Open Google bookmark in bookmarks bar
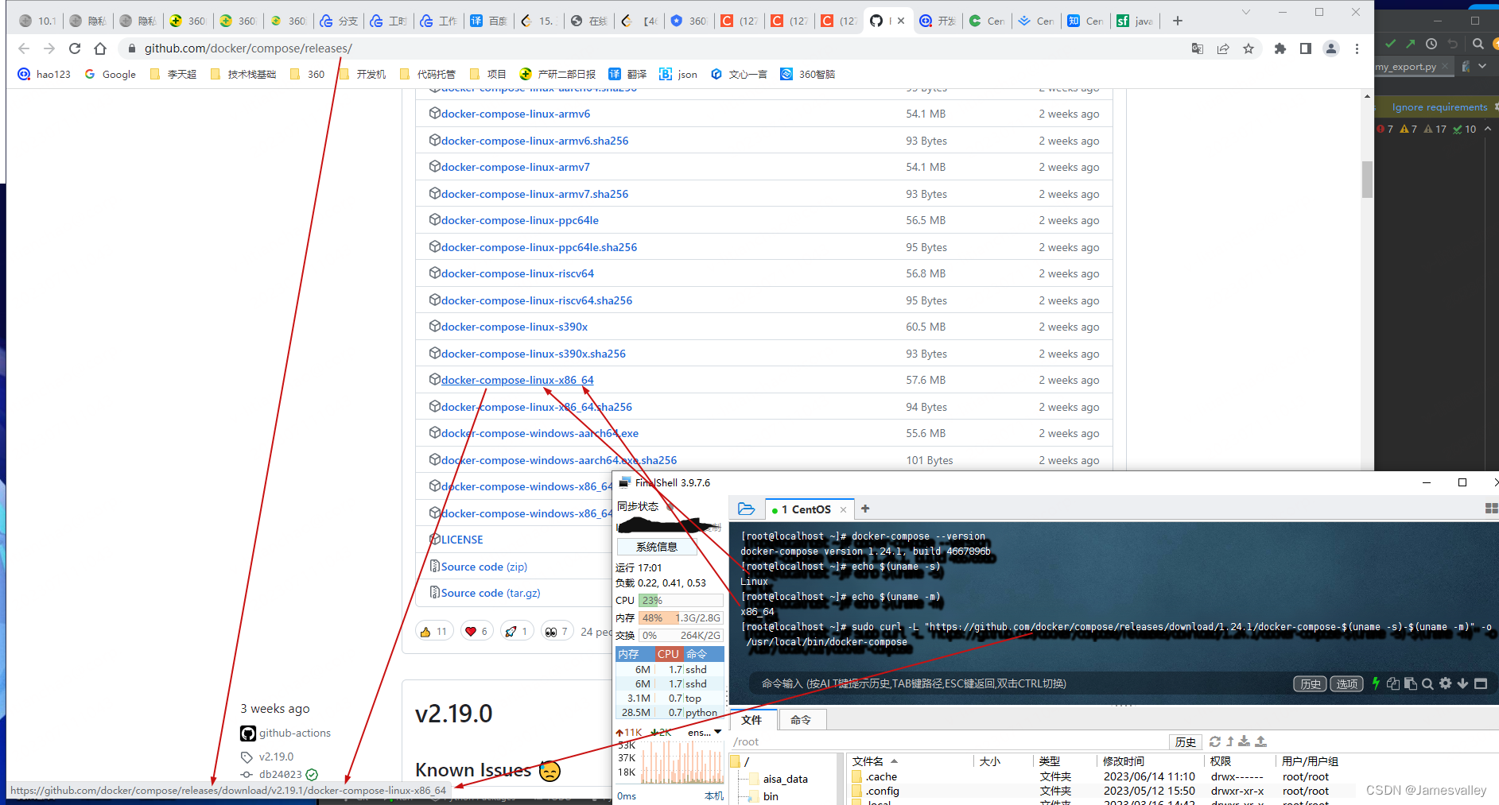 click(110, 74)
